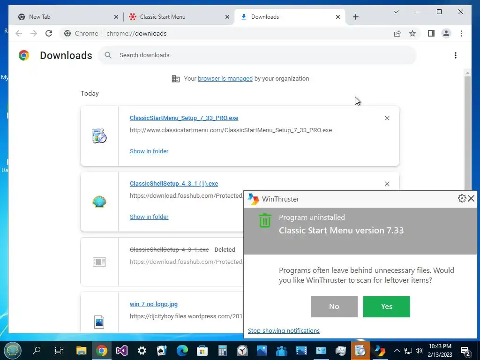Open the tab search chevron dropdown
The image size is (480, 360).
[396, 12]
